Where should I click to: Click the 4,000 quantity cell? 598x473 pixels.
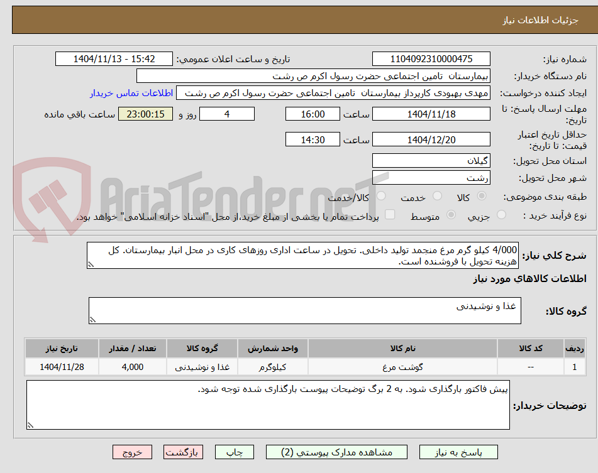pos(133,367)
